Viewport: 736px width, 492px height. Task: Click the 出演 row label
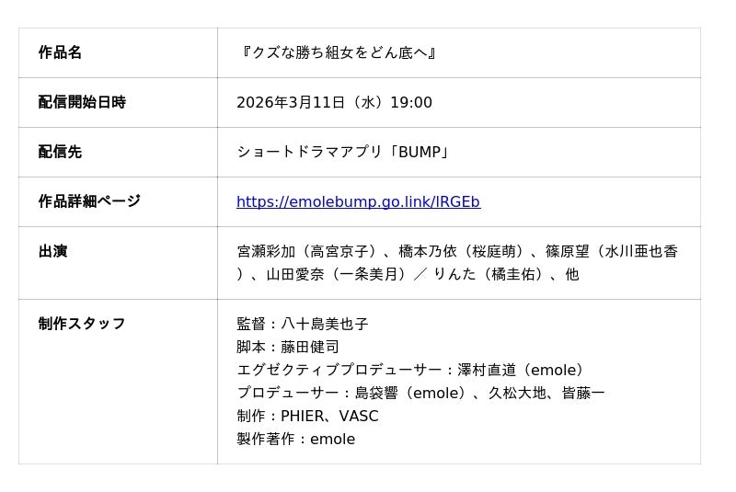click(53, 251)
